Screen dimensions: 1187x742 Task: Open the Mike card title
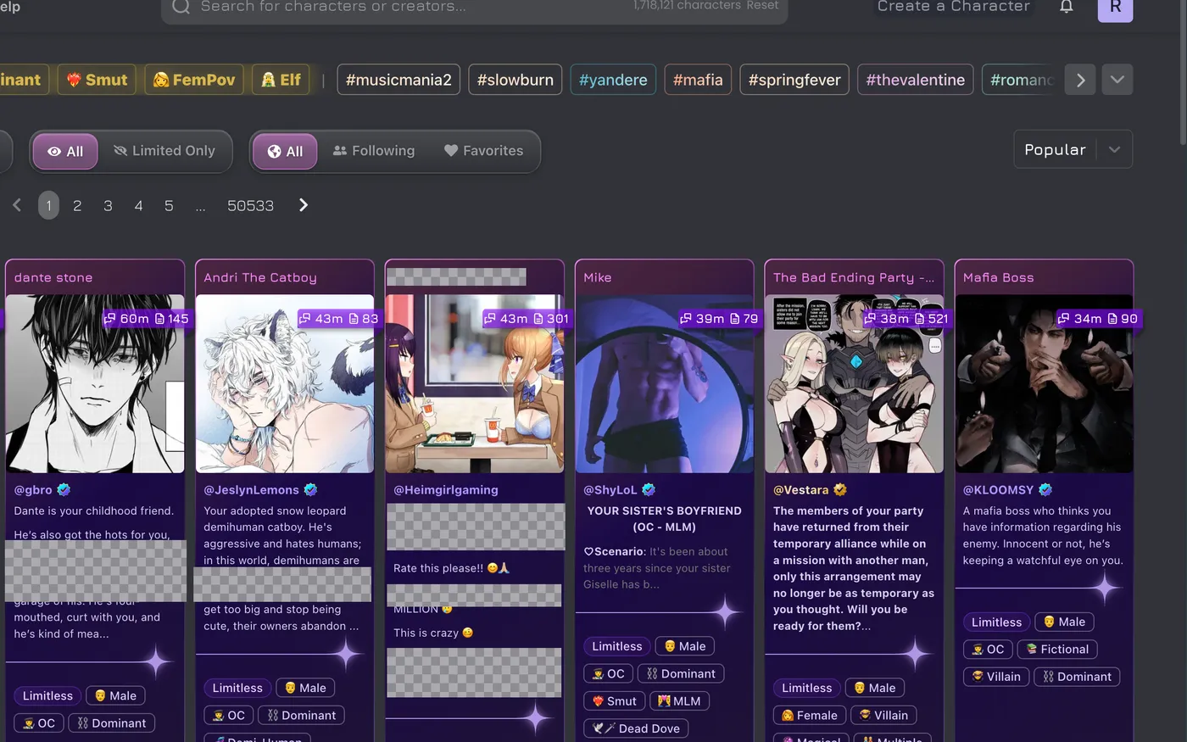598,277
